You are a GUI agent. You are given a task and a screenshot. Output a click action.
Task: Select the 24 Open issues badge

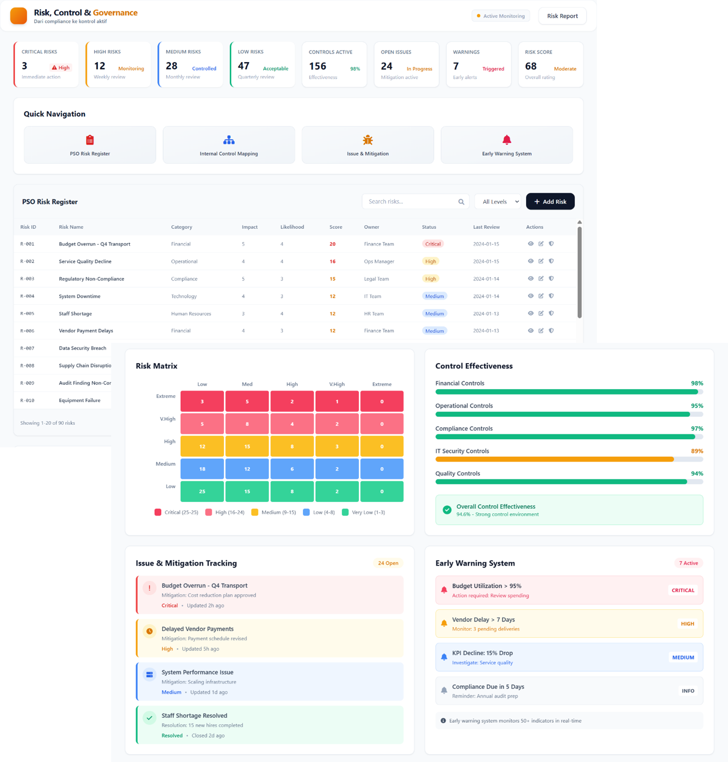coord(388,563)
